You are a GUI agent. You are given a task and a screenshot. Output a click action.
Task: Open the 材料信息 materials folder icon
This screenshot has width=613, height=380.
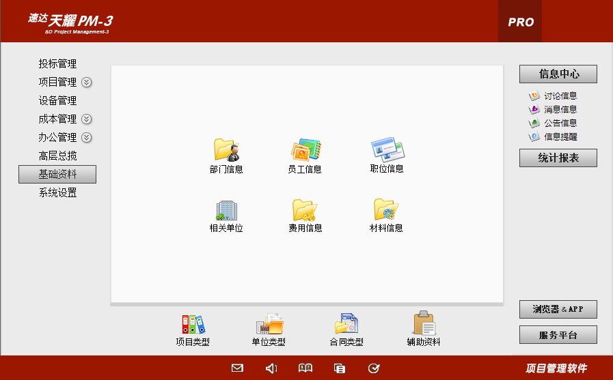pyautogui.click(x=386, y=209)
